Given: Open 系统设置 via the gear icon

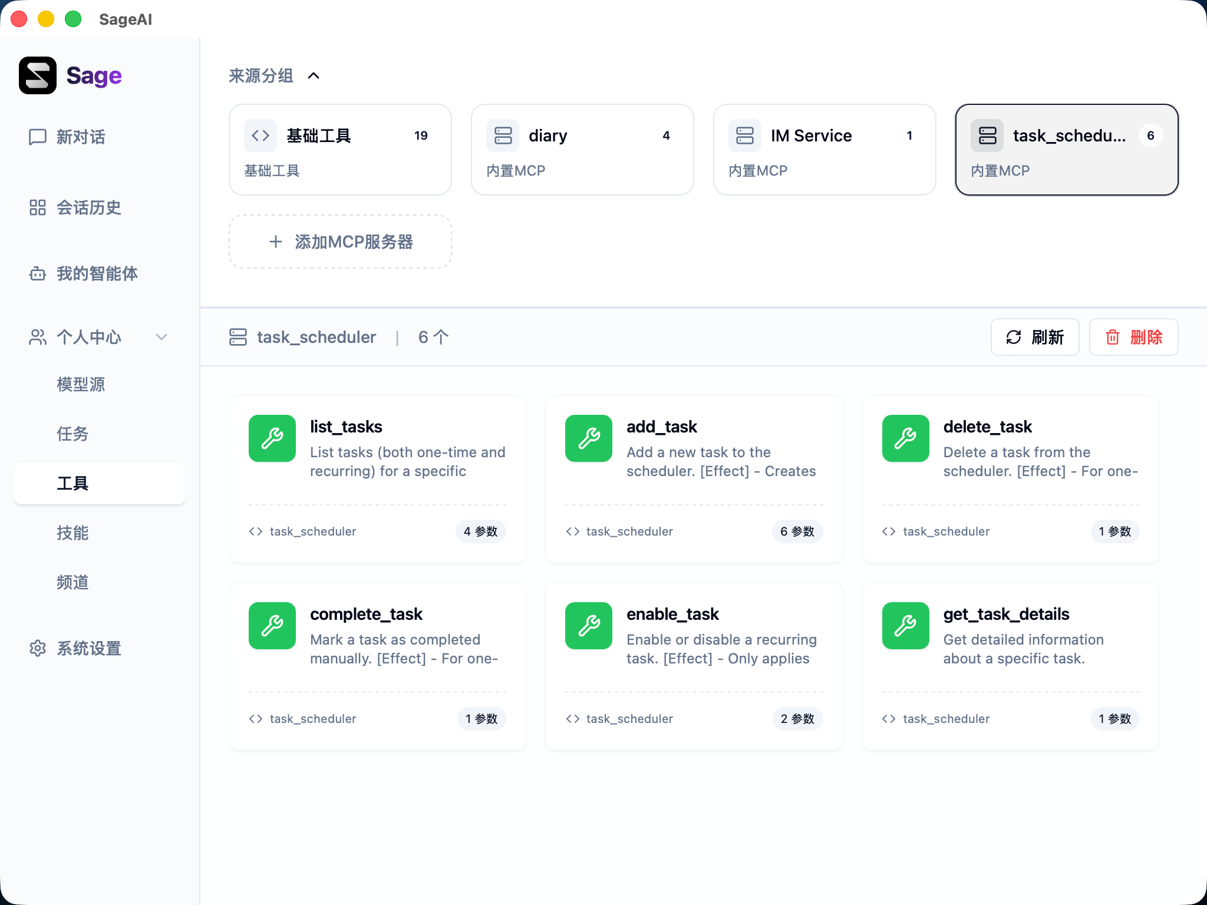Looking at the screenshot, I should point(37,648).
